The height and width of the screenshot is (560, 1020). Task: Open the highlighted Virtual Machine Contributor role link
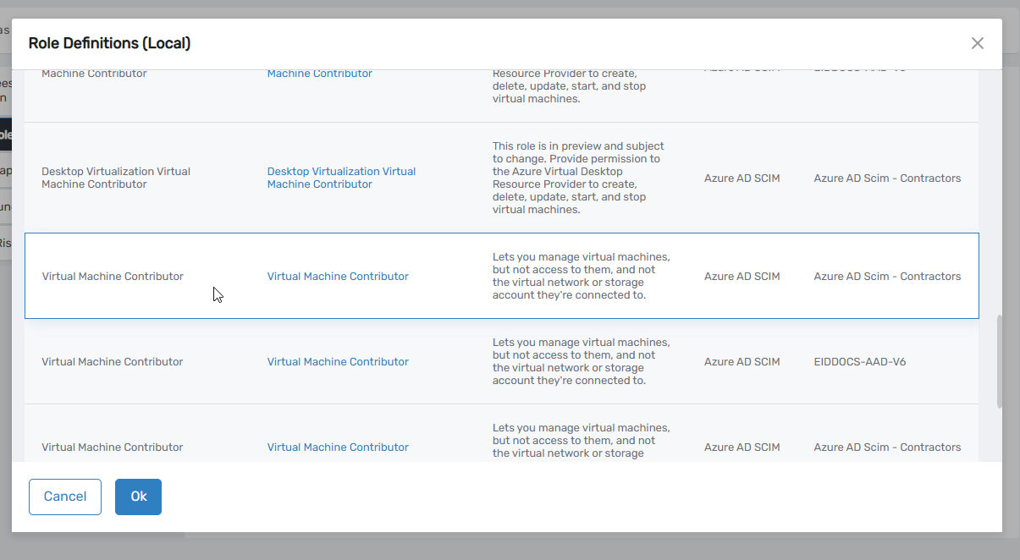click(337, 276)
